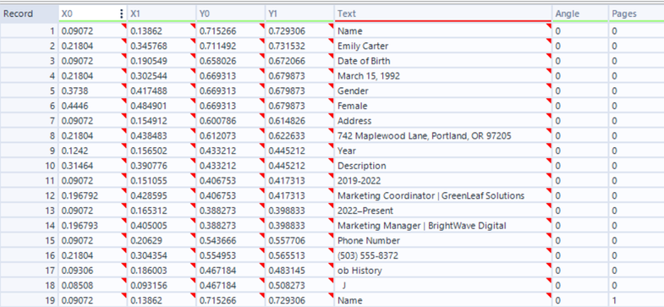Select Y0 value 0.711492
This screenshot has width=664, height=307.
pyautogui.click(x=230, y=46)
